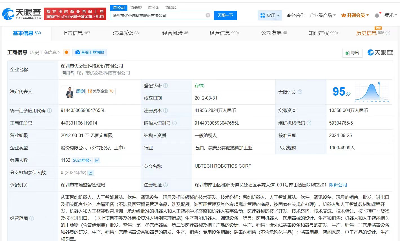Click the red 国家中小企业发展子基金 banner
The width and height of the screenshot is (400, 241).
tap(75, 14)
